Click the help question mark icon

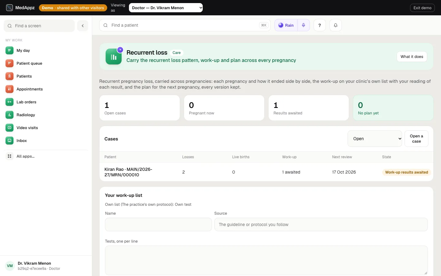[x=320, y=25]
